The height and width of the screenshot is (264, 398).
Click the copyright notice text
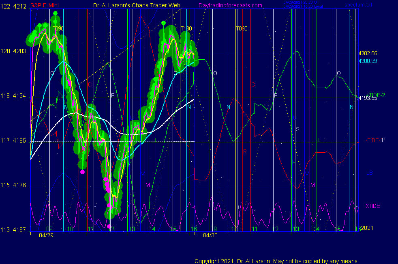277,261
